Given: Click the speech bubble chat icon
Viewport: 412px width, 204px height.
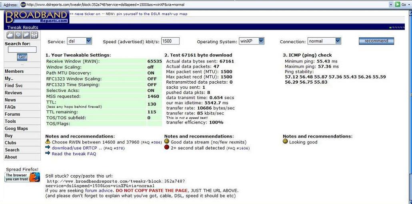Looking at the screenshot, I should click(x=18, y=35).
